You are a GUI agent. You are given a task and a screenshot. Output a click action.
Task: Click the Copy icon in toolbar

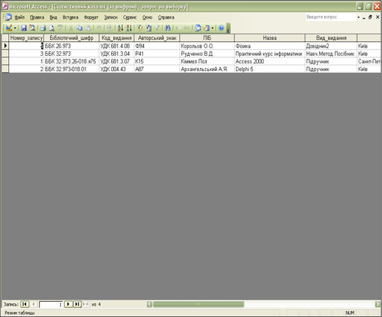(79, 28)
